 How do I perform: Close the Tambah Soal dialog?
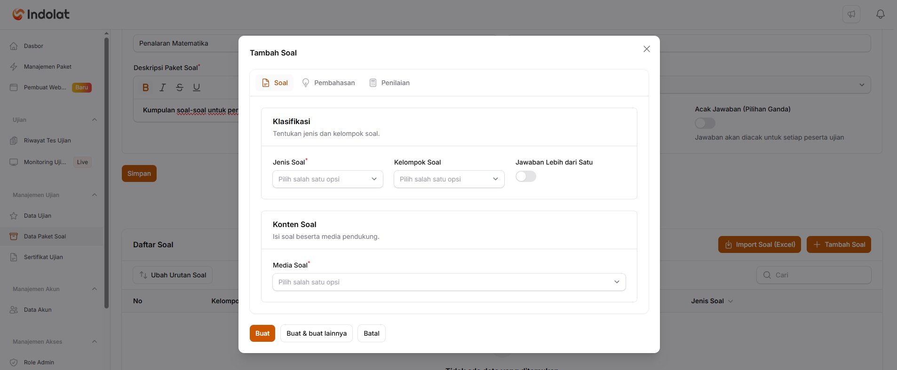(x=647, y=49)
